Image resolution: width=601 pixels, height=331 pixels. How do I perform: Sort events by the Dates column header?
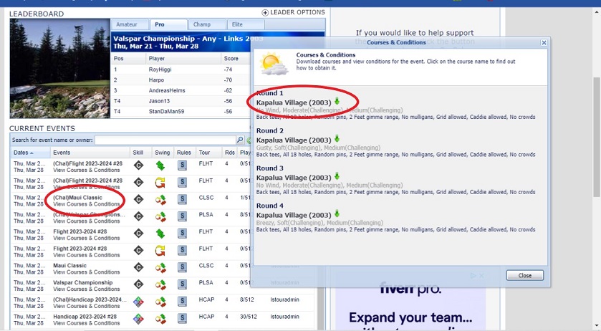(30, 153)
